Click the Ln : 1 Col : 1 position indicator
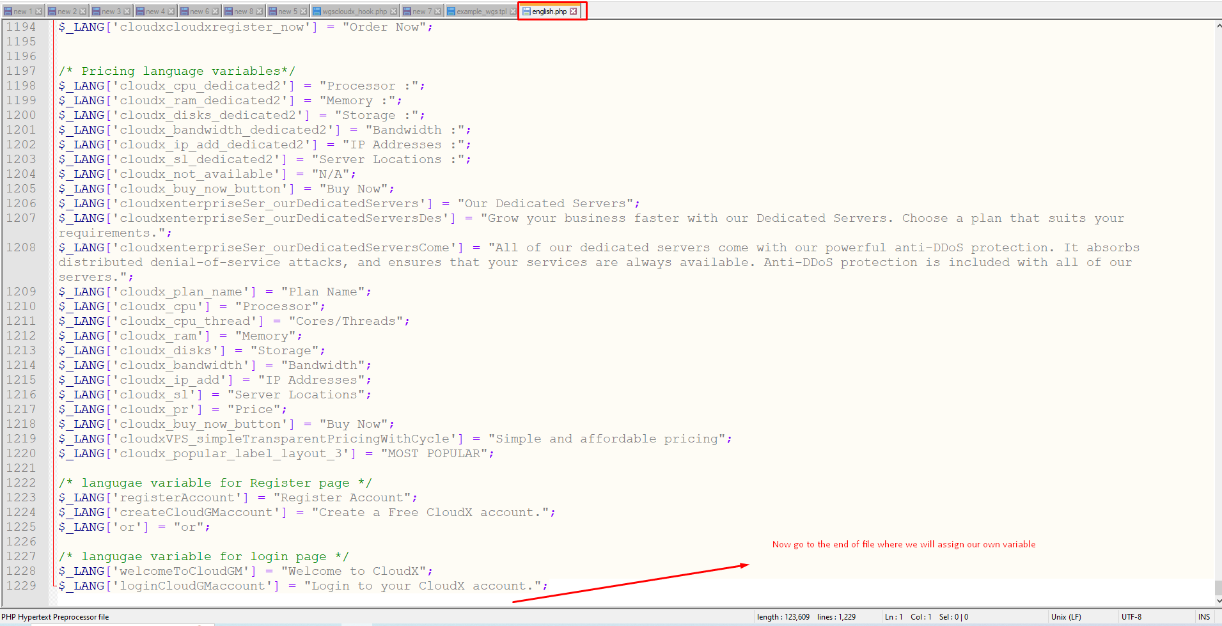The image size is (1222, 626). click(x=908, y=617)
